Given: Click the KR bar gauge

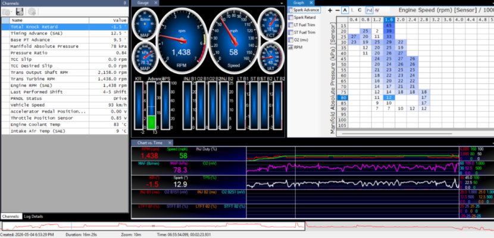Looking at the screenshot, I should (139, 105).
